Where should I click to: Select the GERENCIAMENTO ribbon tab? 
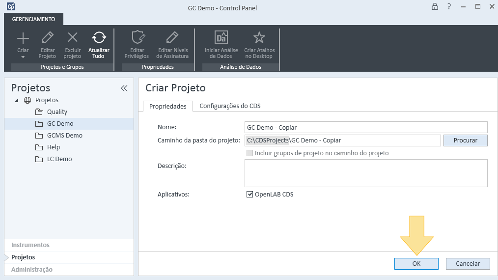[x=34, y=19]
